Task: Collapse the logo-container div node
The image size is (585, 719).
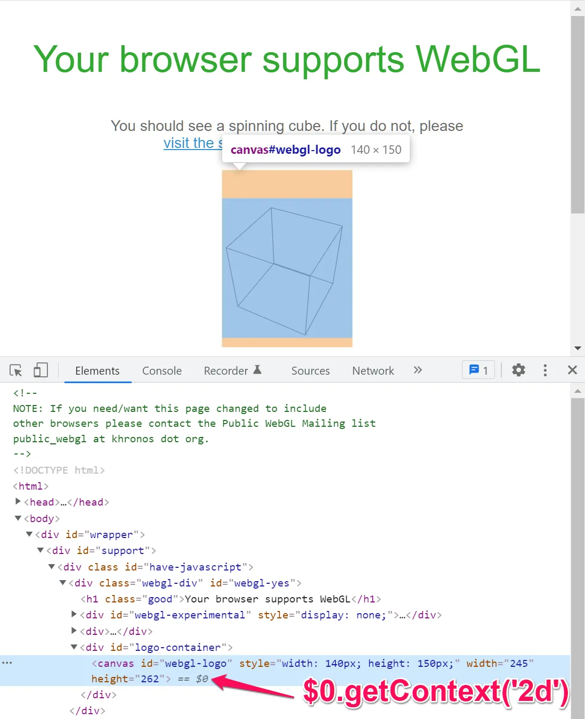Action: coord(74,647)
